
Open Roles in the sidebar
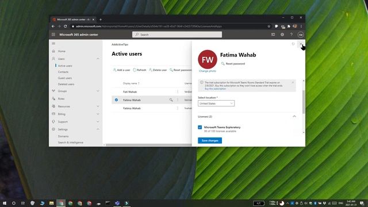pos(61,98)
